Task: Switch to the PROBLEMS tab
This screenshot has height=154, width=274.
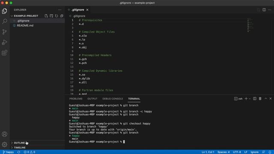Action: 76,99
